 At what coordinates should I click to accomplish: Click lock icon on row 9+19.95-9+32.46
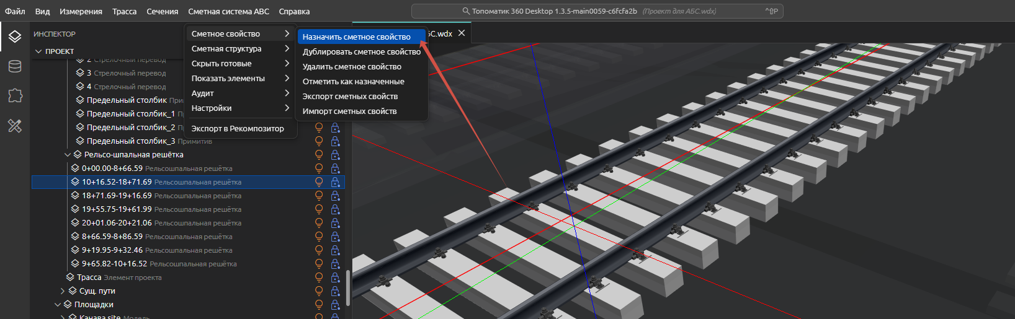click(335, 250)
